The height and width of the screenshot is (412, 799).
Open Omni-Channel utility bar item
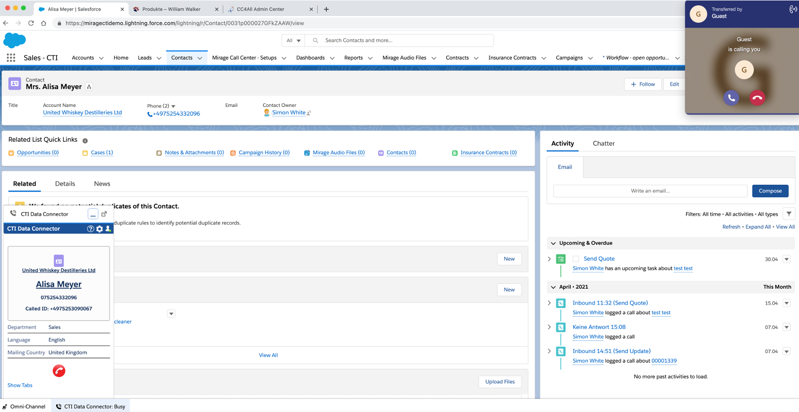click(x=24, y=407)
